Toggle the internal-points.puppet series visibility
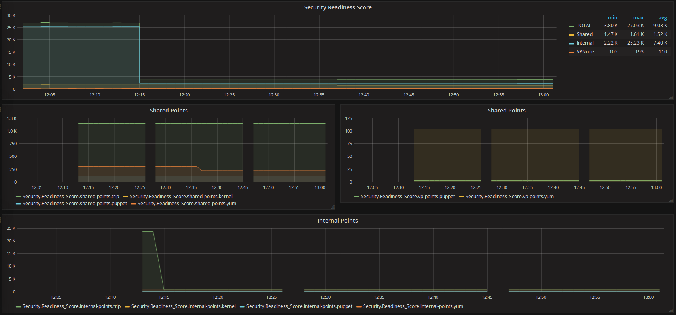This screenshot has width=676, height=315. 299,306
